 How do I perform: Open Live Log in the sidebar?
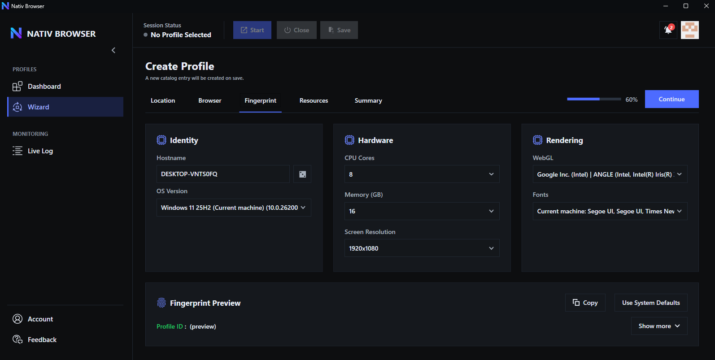pyautogui.click(x=65, y=151)
